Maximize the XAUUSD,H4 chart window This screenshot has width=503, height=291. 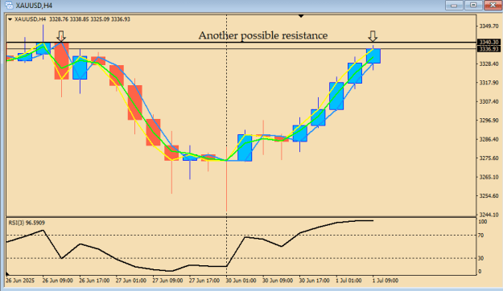(x=473, y=5)
